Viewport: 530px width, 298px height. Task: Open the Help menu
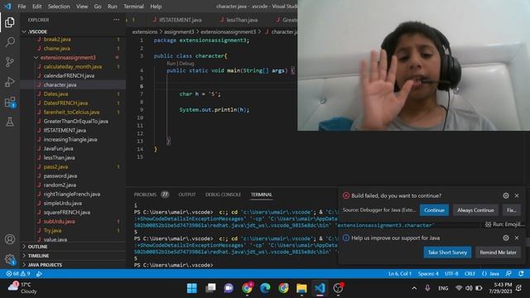point(156,7)
